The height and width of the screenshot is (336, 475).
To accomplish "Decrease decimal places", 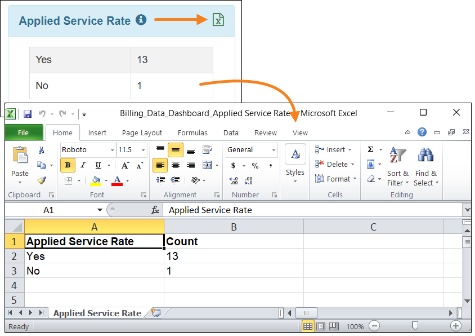I will click(x=248, y=180).
